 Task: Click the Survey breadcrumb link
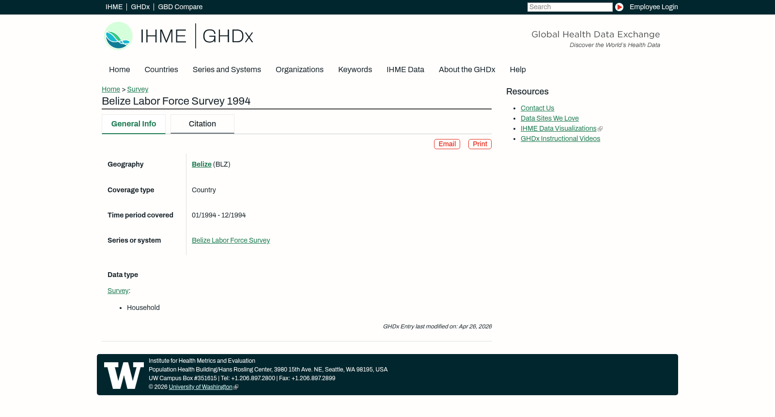[138, 90]
